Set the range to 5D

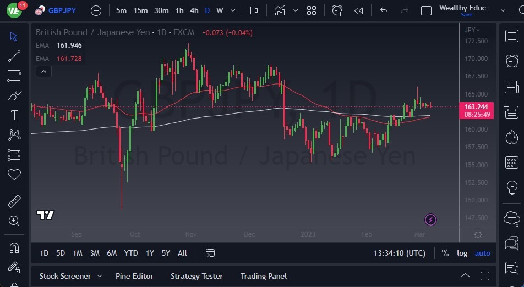(61, 254)
